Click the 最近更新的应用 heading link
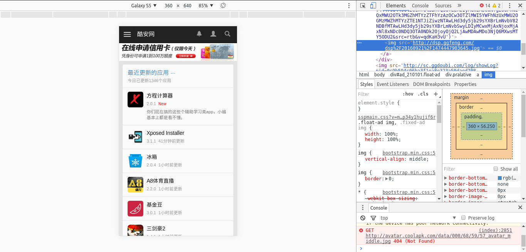Viewport: 526px width, 252px height. coord(151,72)
